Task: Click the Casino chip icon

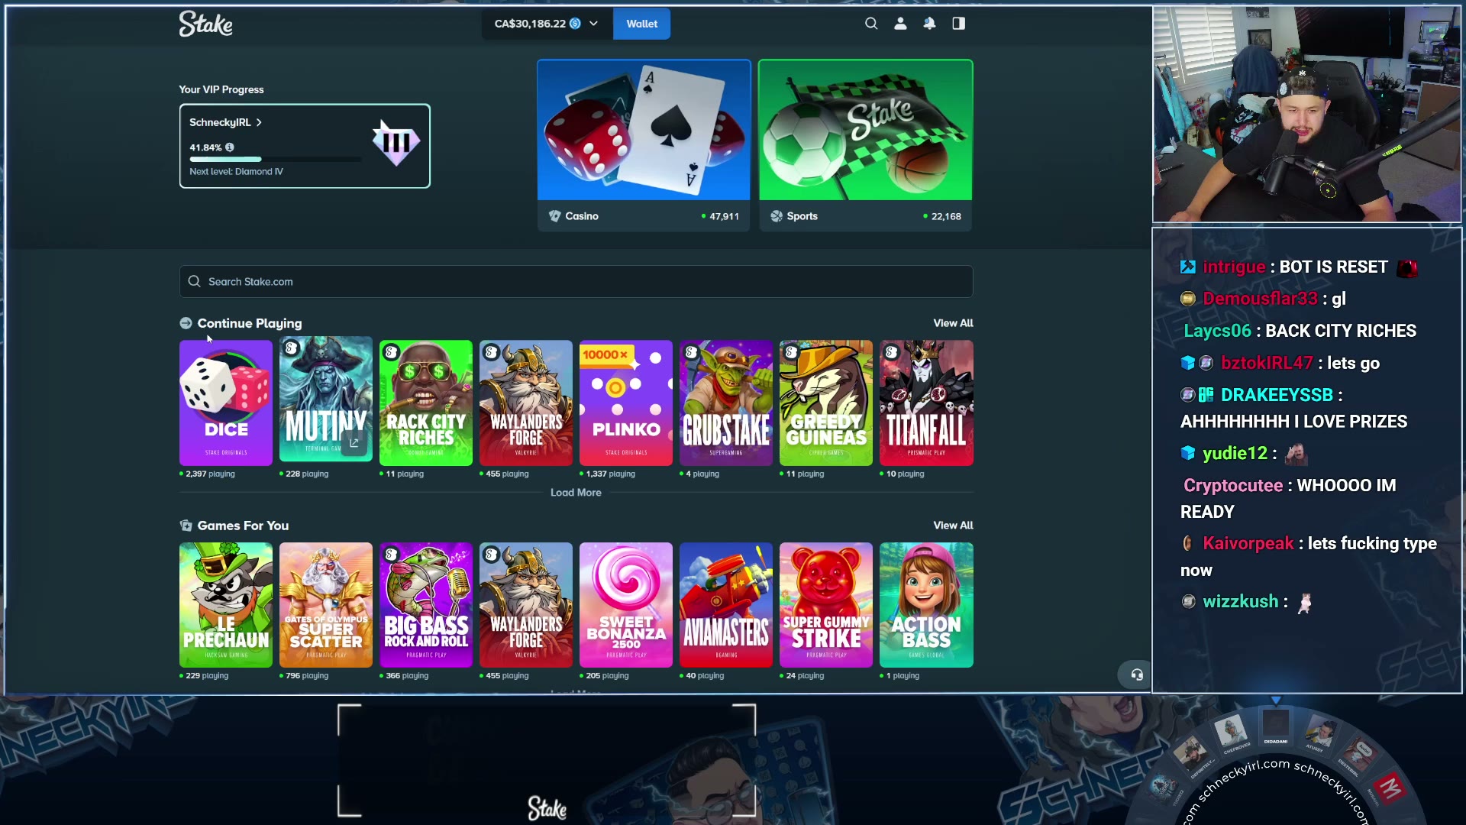Action: [x=555, y=216]
